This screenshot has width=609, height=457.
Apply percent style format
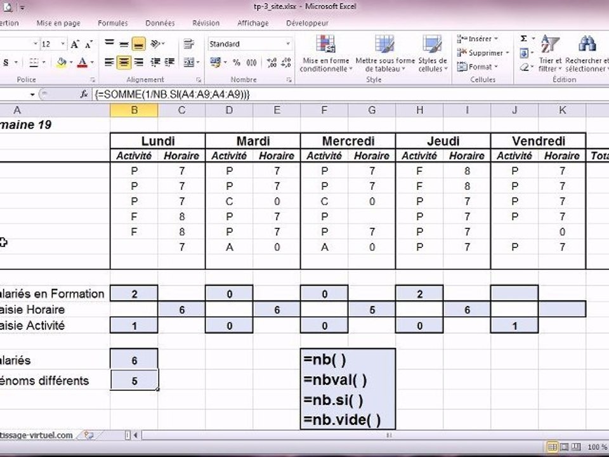click(x=237, y=63)
